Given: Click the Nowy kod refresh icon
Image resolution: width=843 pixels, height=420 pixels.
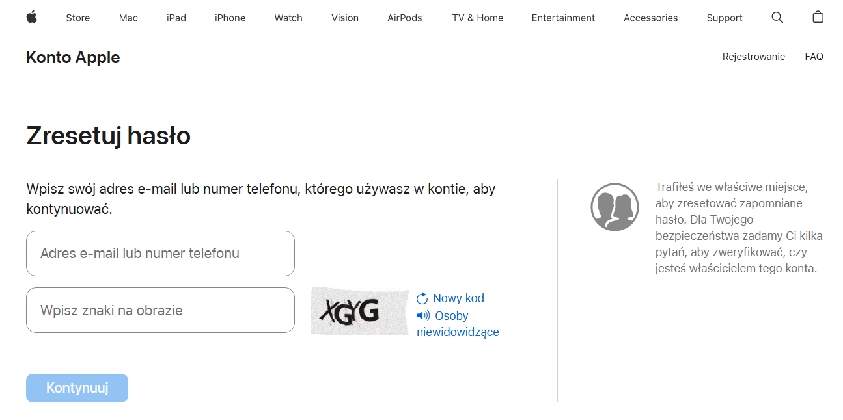Looking at the screenshot, I should tap(422, 298).
